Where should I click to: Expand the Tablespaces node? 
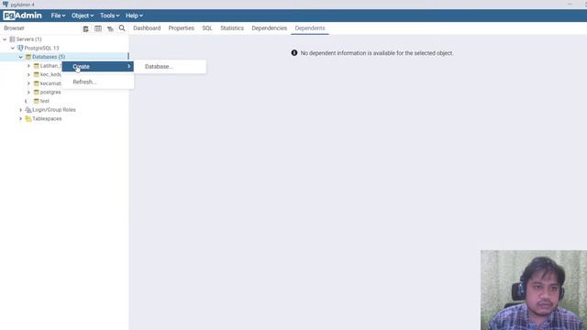coord(20,118)
